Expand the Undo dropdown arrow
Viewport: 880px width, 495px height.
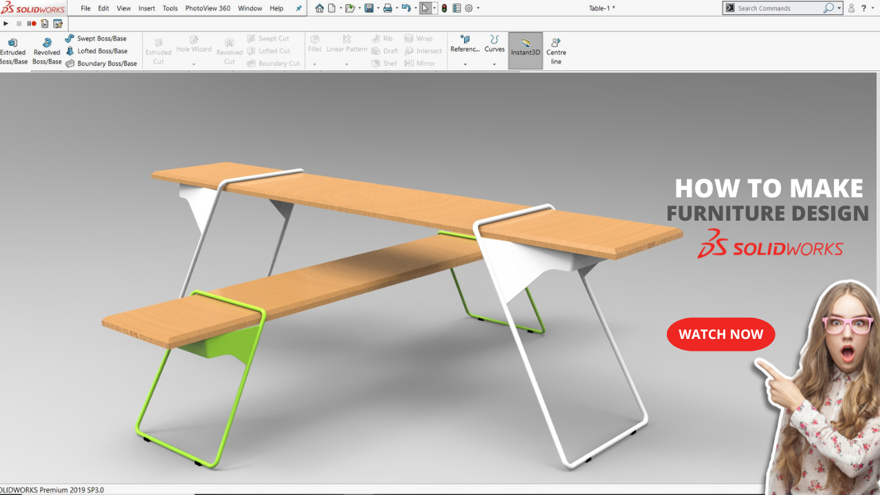(415, 8)
